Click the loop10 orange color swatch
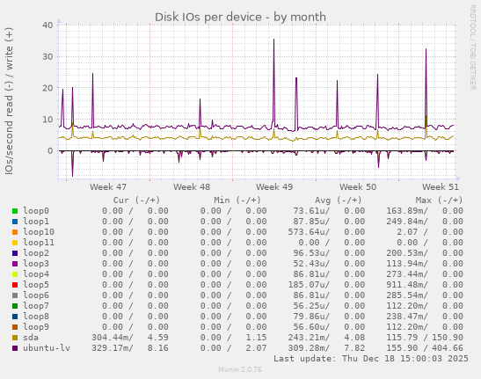 click(x=15, y=232)
